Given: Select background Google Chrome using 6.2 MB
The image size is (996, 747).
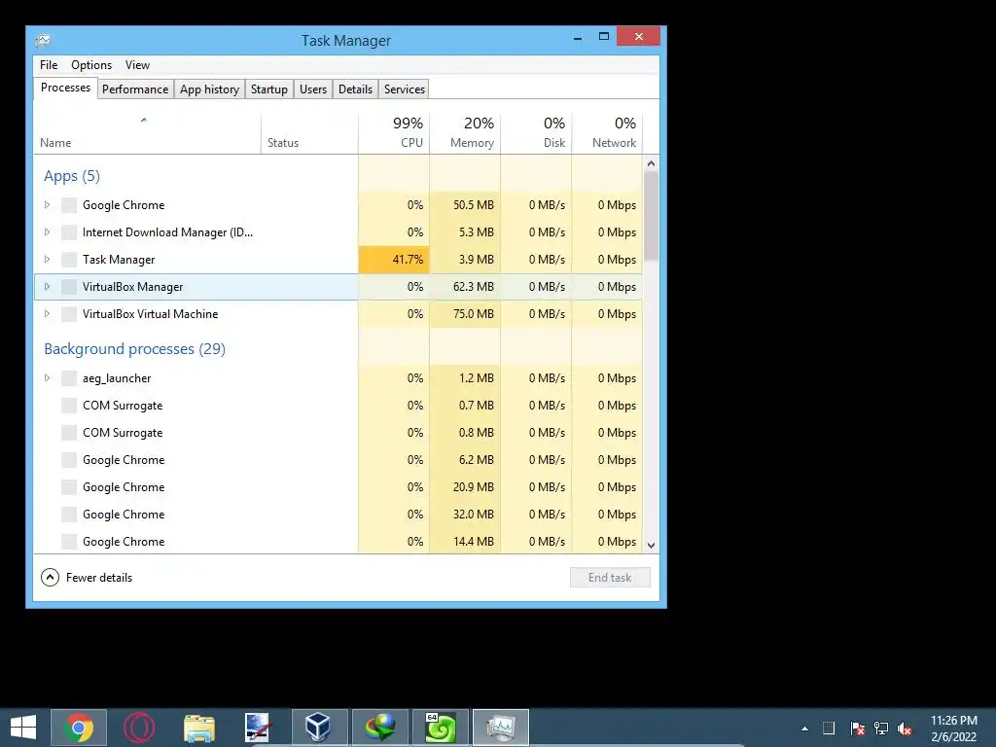Looking at the screenshot, I should pyautogui.click(x=338, y=460).
